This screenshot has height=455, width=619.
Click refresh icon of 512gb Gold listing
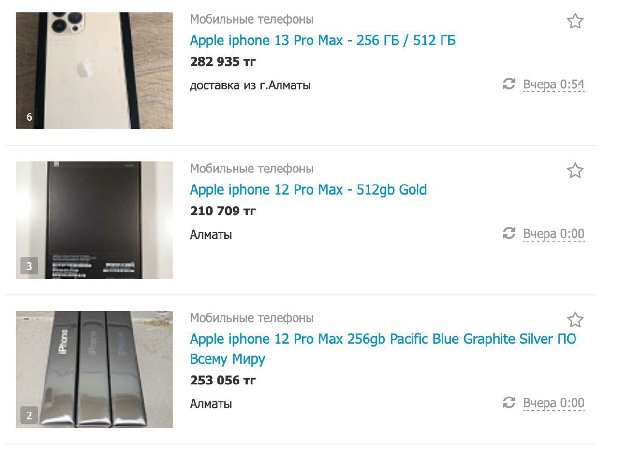(x=509, y=234)
